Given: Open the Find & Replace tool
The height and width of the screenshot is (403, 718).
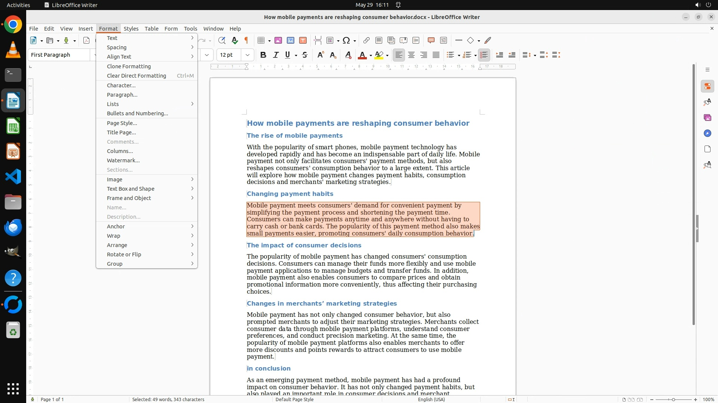Looking at the screenshot, I should pos(222,40).
